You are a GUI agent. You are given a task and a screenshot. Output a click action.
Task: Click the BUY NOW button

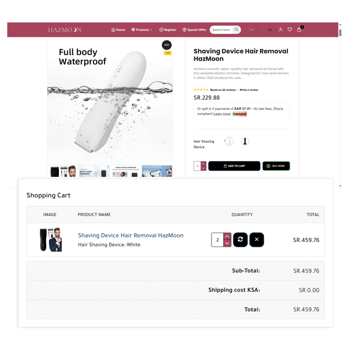coord(276,166)
